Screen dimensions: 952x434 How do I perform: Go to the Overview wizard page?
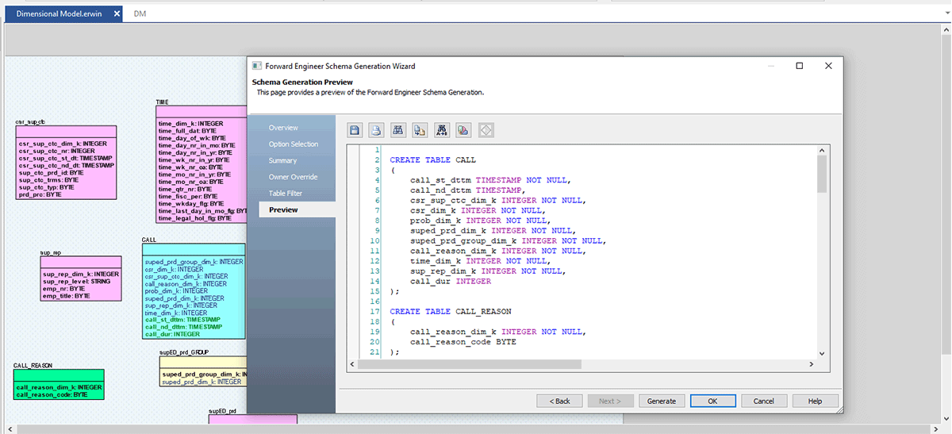point(283,128)
